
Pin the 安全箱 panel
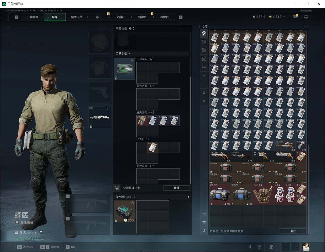click(188, 197)
